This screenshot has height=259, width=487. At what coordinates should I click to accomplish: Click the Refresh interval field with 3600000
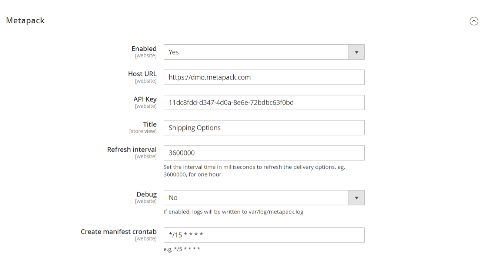click(264, 153)
